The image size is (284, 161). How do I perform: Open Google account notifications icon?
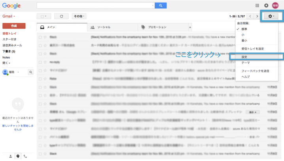(x=266, y=6)
